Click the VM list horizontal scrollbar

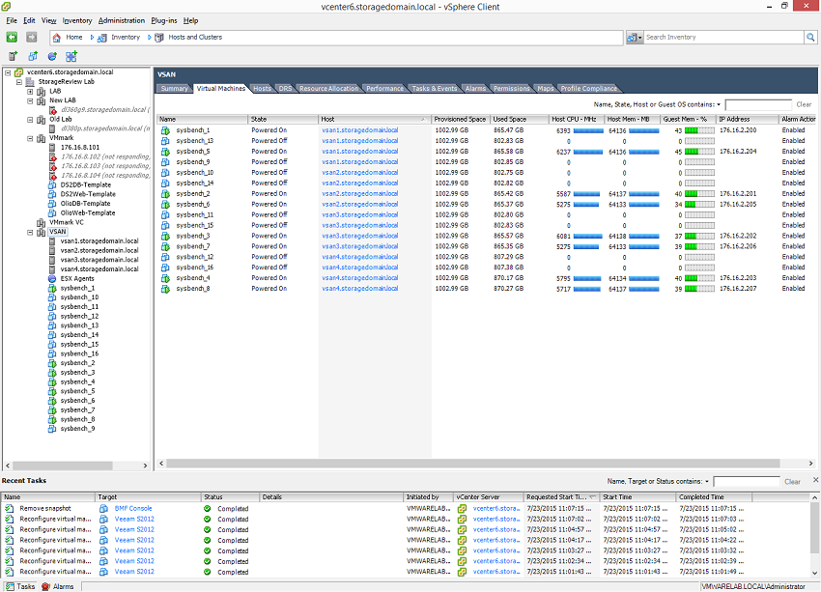coord(472,464)
